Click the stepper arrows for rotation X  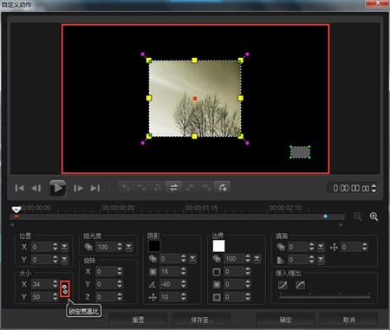click(x=120, y=271)
